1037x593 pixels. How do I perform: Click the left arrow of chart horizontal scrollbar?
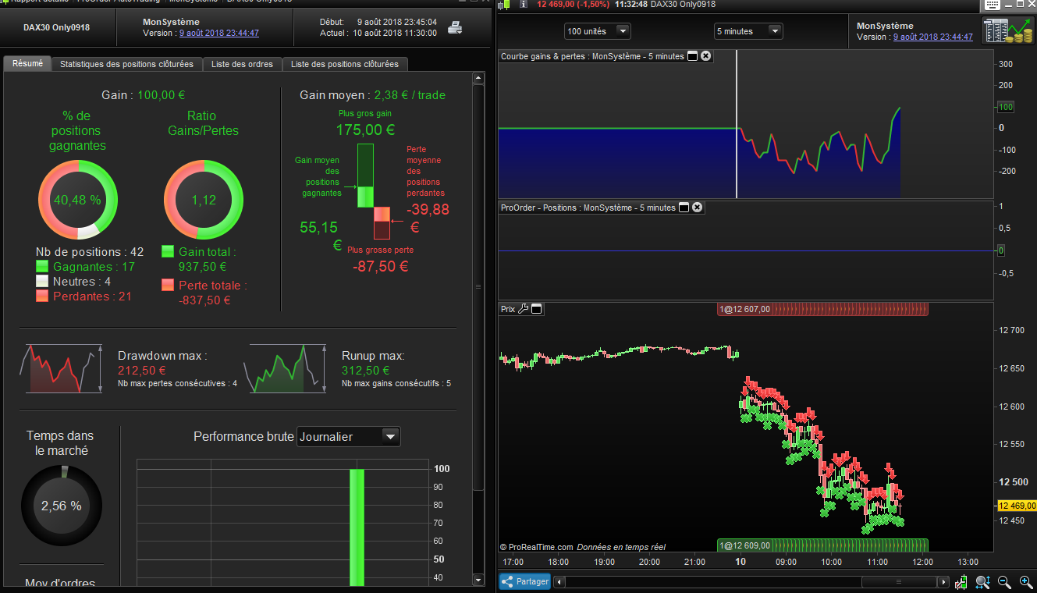[x=559, y=582]
